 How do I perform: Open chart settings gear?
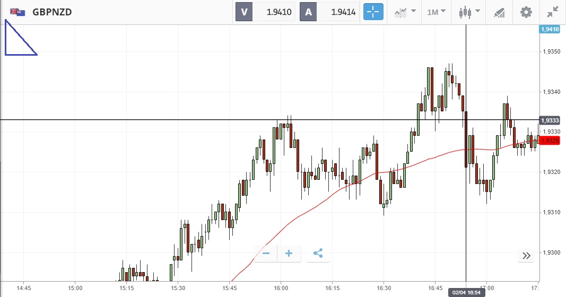tap(526, 12)
